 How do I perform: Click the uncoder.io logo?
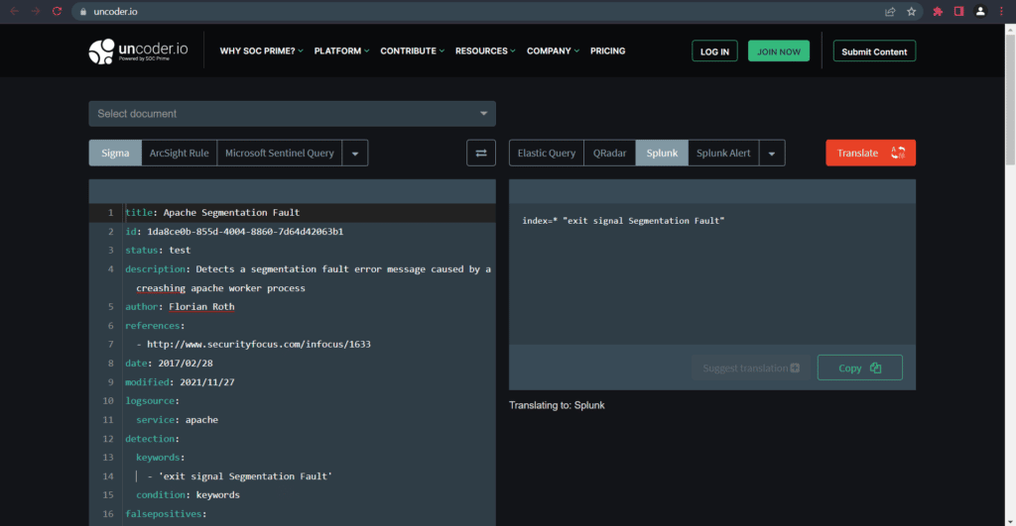pos(139,51)
